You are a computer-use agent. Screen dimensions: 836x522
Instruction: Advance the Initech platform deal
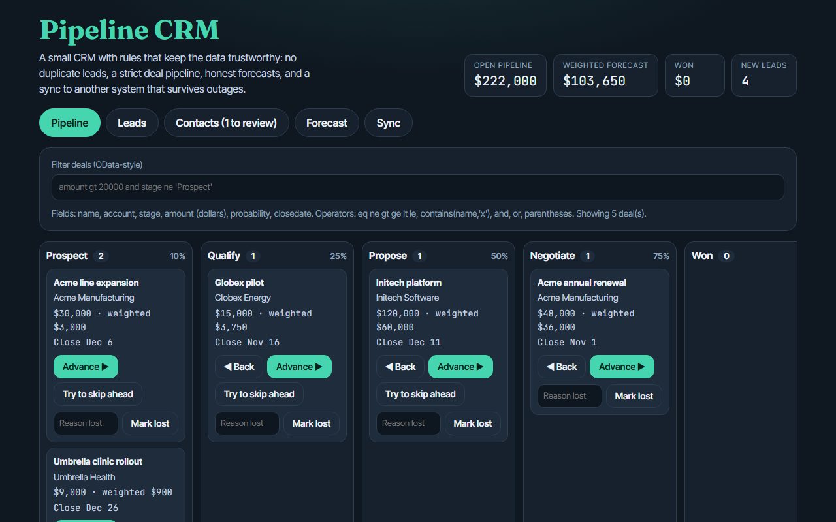coord(460,367)
